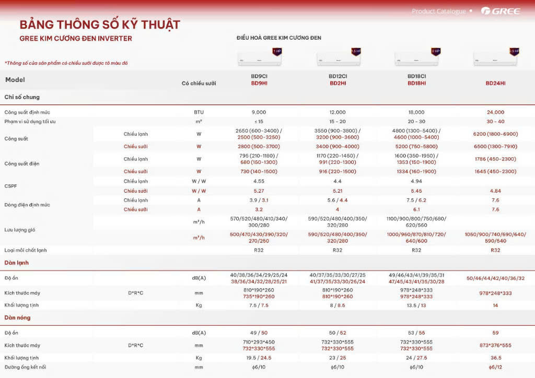
Task: Click the 'BTU' unit cell
Action: click(199, 112)
